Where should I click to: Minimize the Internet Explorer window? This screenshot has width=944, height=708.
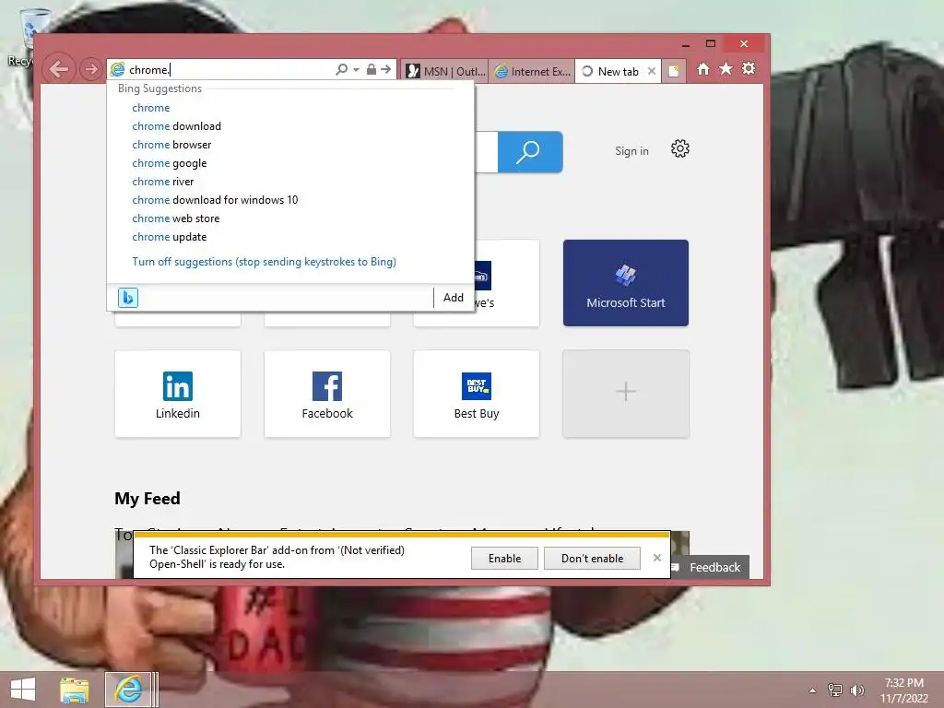(686, 44)
